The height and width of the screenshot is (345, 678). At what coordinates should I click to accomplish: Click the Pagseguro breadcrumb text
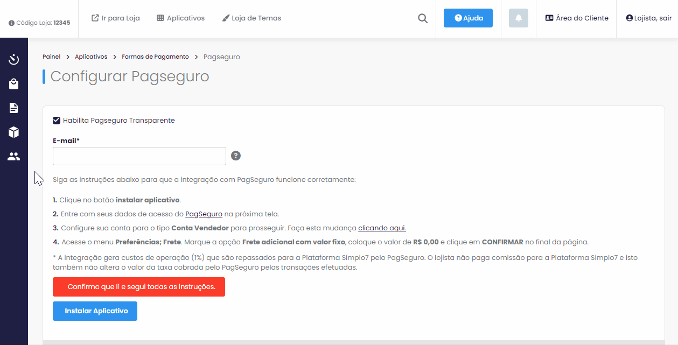click(x=222, y=57)
